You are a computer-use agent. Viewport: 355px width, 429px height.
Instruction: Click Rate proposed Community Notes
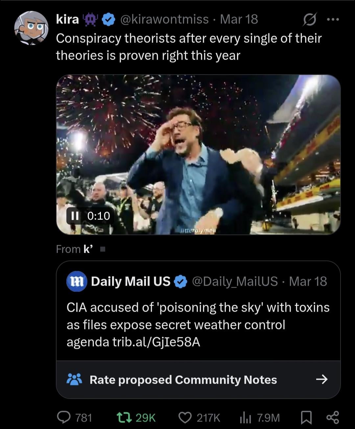click(183, 380)
